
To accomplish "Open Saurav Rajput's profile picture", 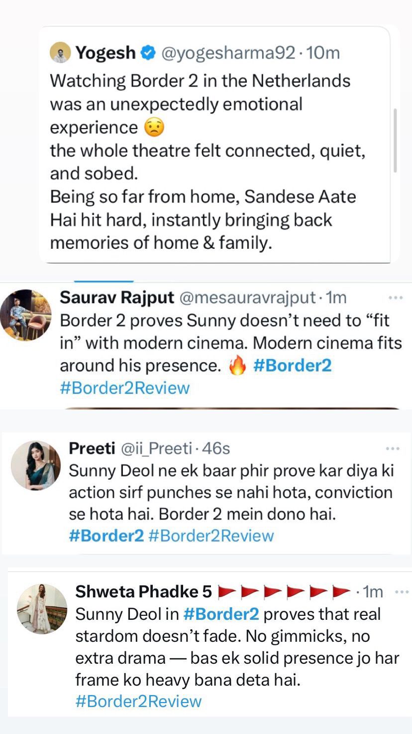I will click(x=26, y=315).
